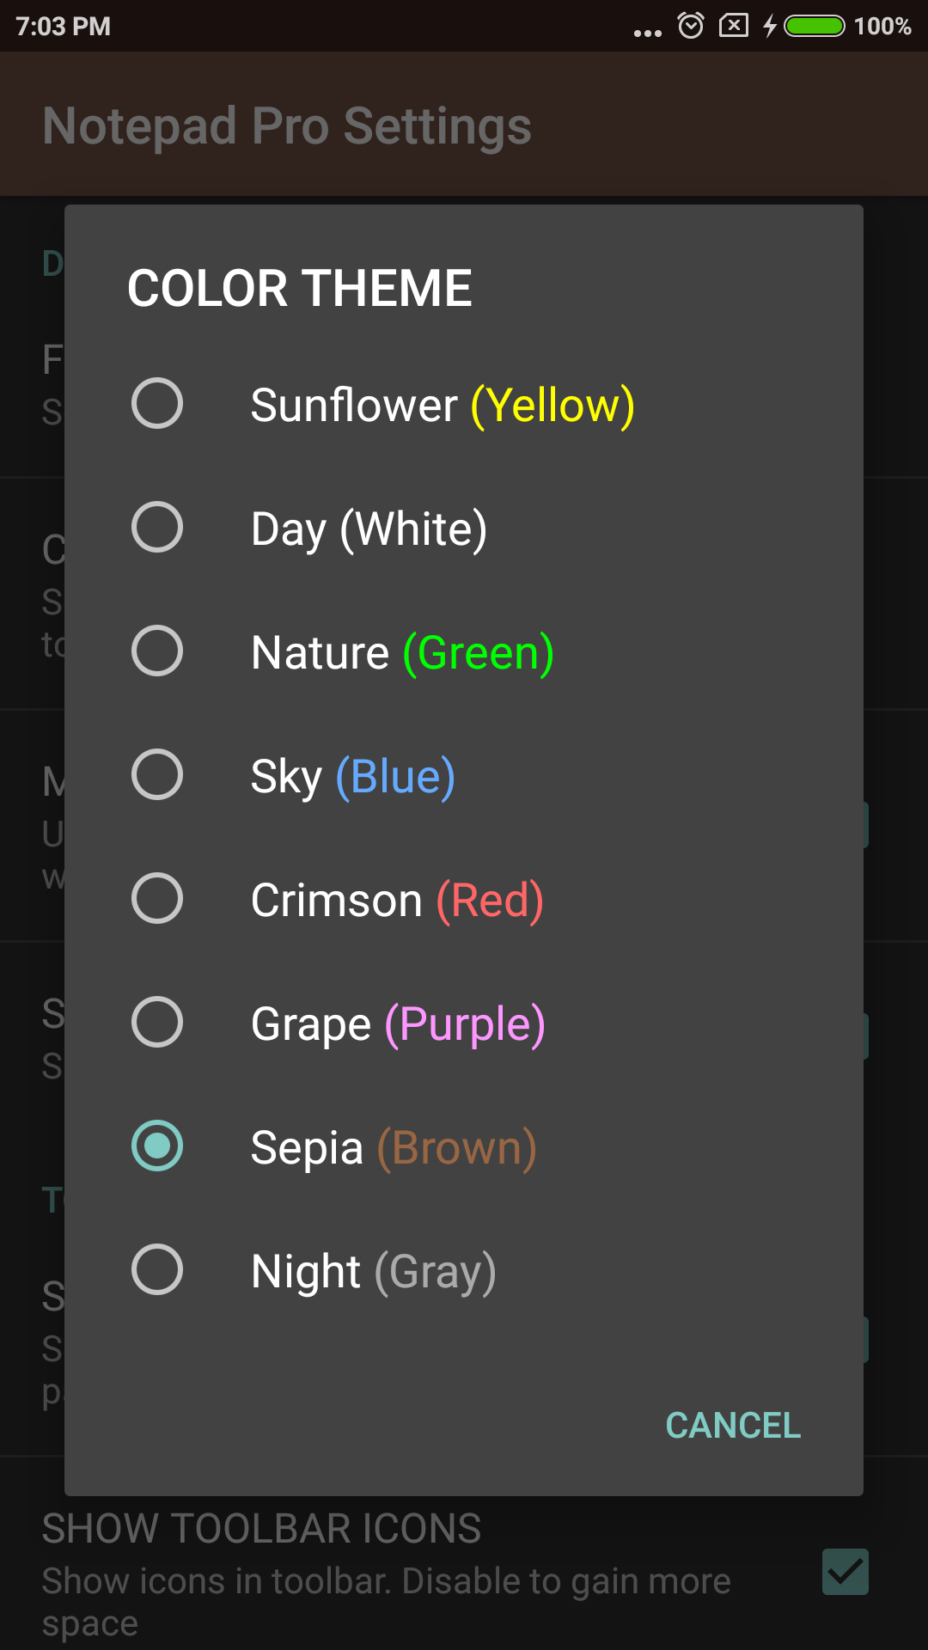The height and width of the screenshot is (1650, 928).
Task: Select the Grape (Purple) radio button
Action: 157,1022
